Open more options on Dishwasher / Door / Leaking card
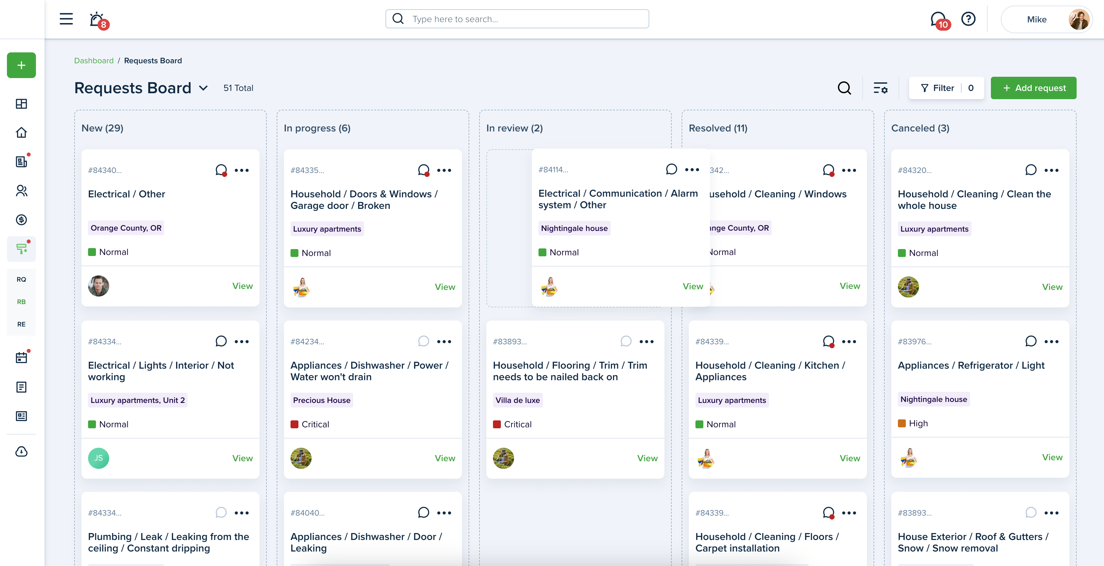This screenshot has width=1104, height=566. 444,513
